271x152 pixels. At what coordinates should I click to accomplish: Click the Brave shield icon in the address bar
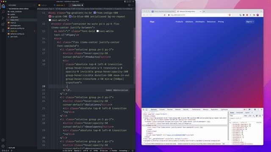pyautogui.click(x=230, y=15)
